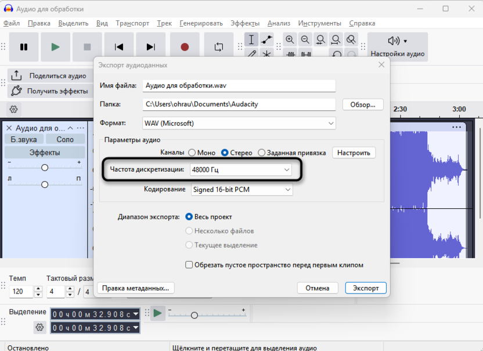Skip to start of the track
483x351 pixels.
coord(119,47)
